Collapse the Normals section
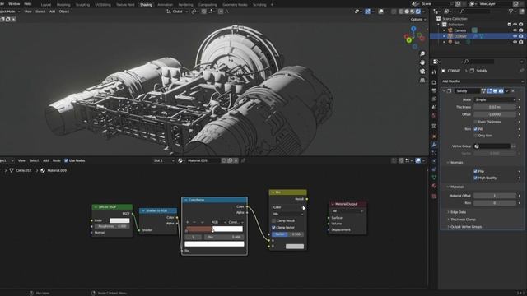Viewport: 527px width, 296px height. 455,163
